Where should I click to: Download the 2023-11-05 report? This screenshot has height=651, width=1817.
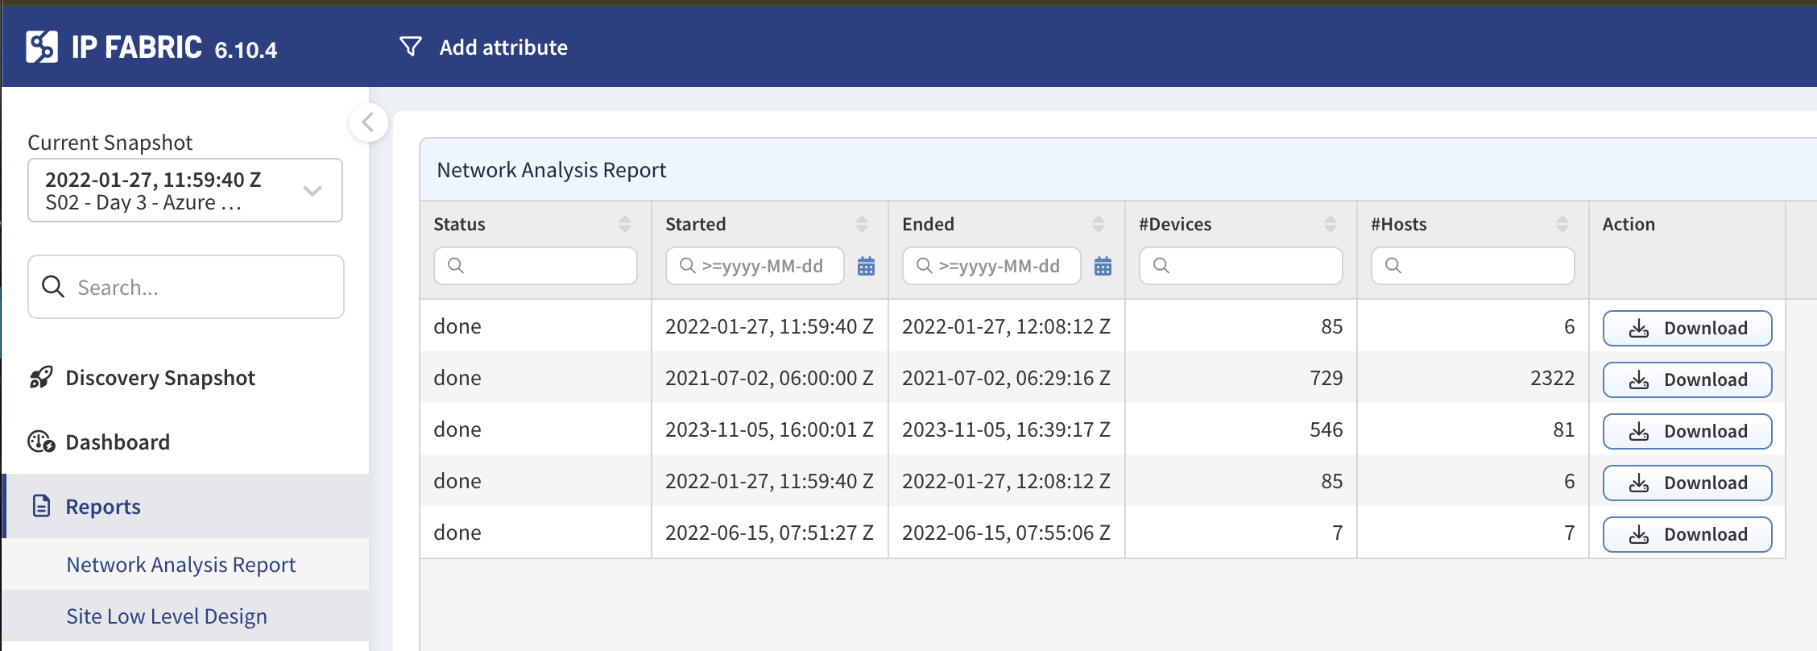click(x=1687, y=431)
